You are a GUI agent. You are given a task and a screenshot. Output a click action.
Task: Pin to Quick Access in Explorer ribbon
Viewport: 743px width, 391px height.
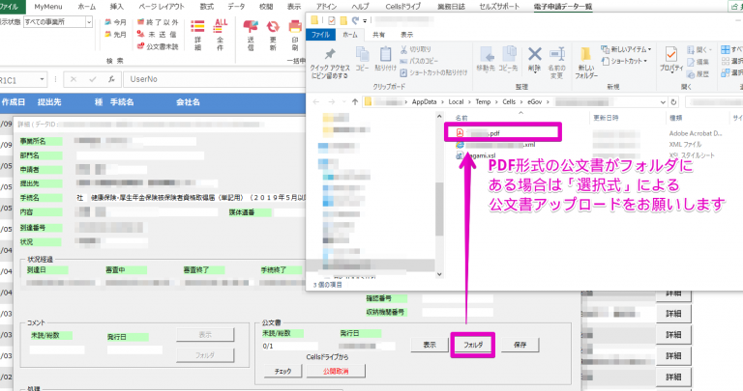click(x=330, y=64)
